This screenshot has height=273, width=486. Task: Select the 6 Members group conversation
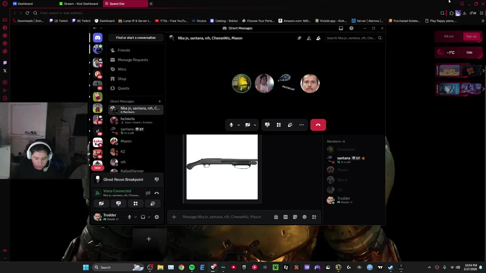(x=136, y=110)
